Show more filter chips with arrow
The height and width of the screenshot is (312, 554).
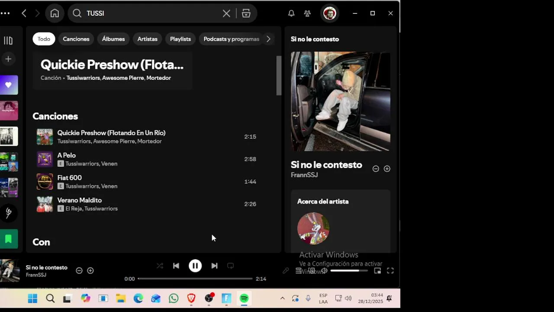coord(268,39)
